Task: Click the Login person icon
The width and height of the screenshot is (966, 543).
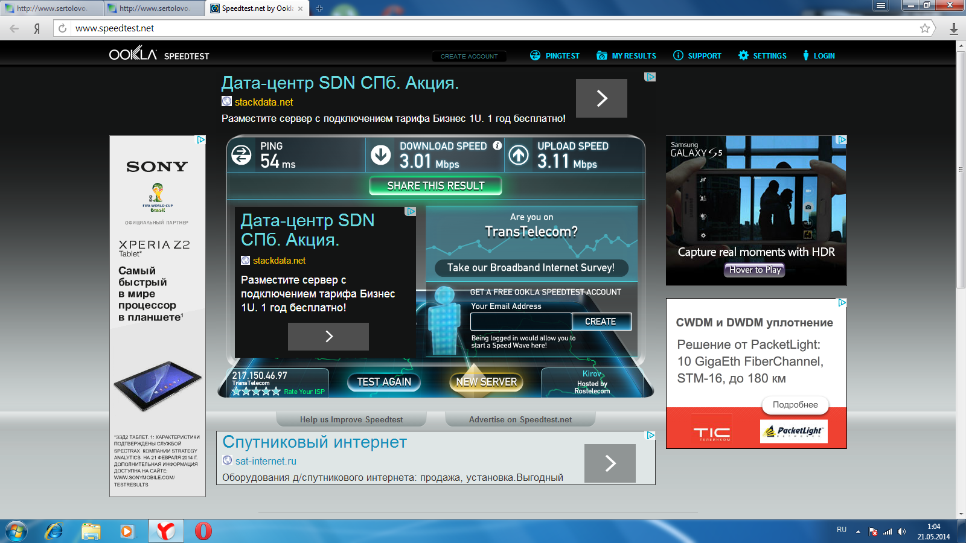Action: click(806, 56)
